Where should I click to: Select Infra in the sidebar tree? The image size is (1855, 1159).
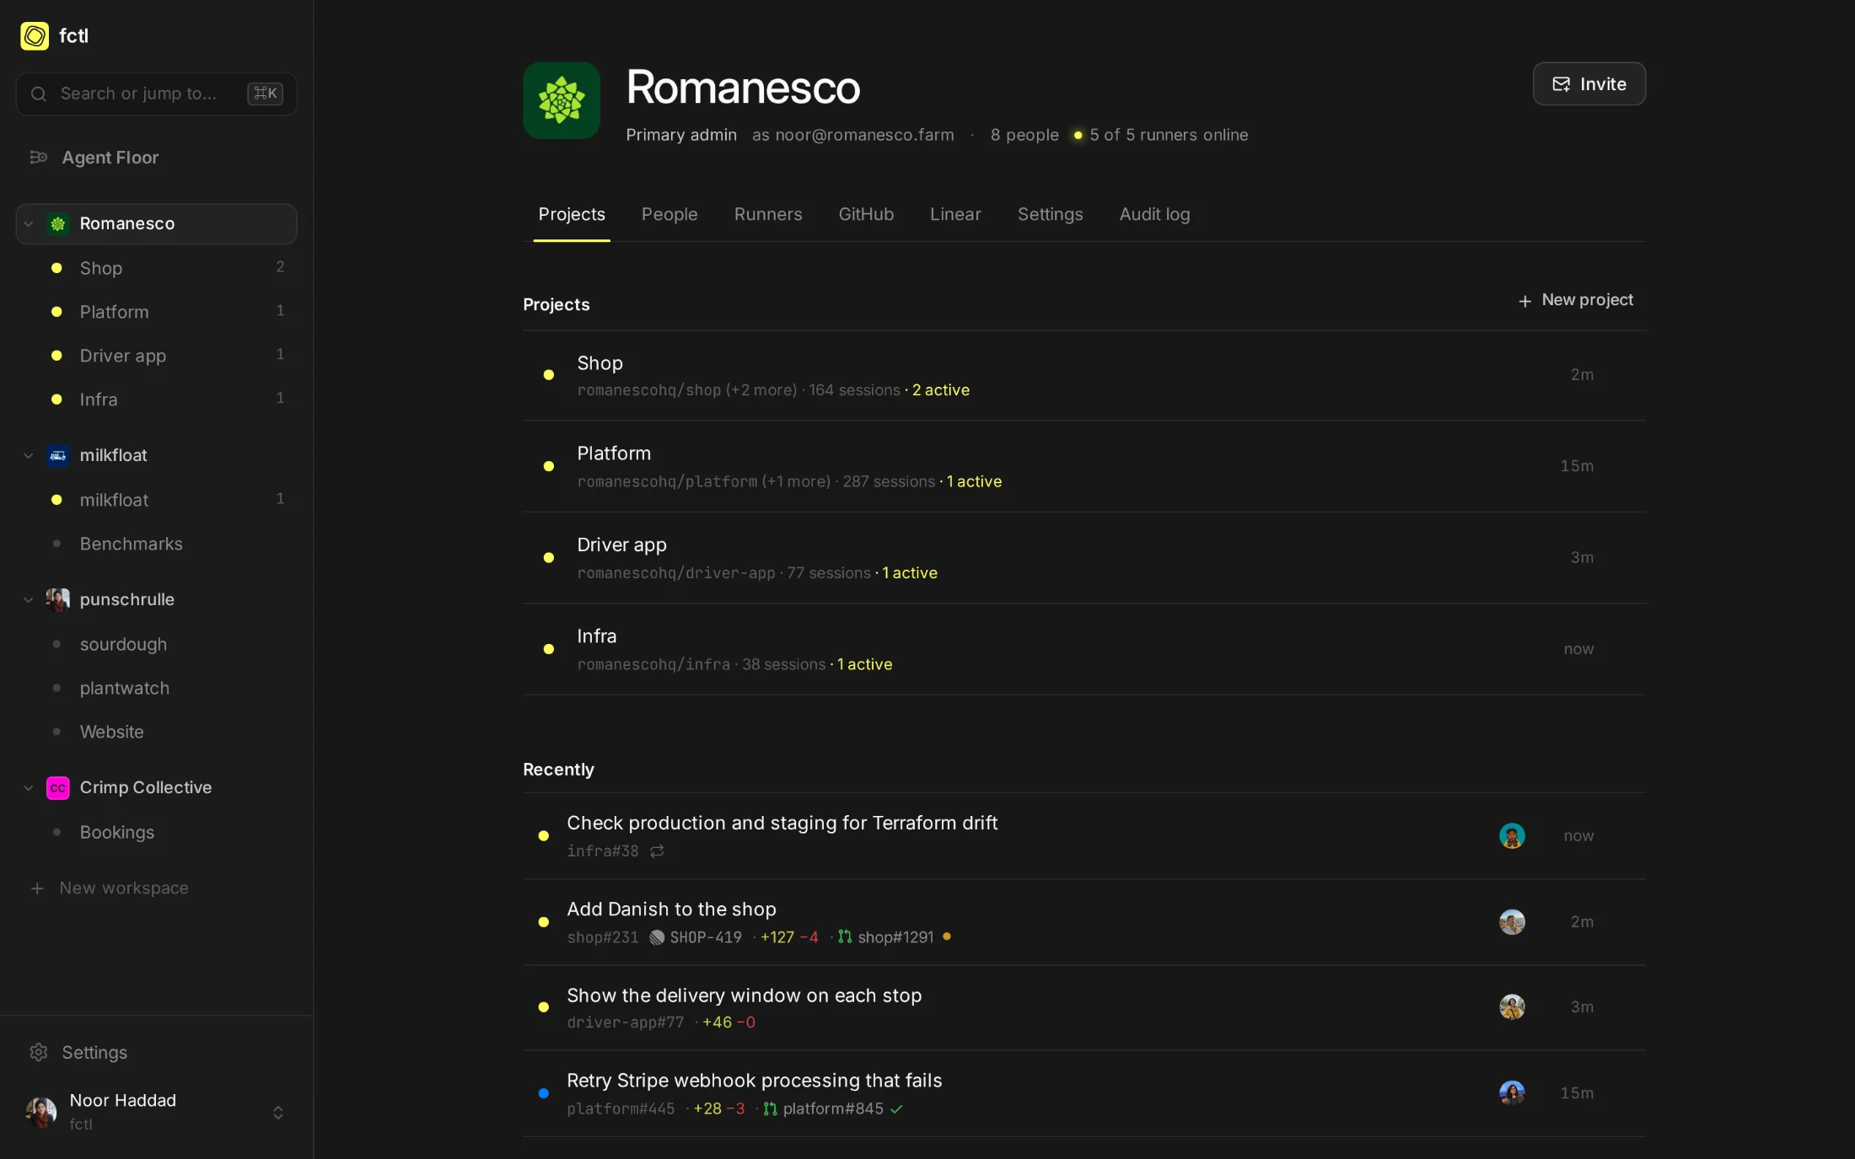tap(156, 400)
